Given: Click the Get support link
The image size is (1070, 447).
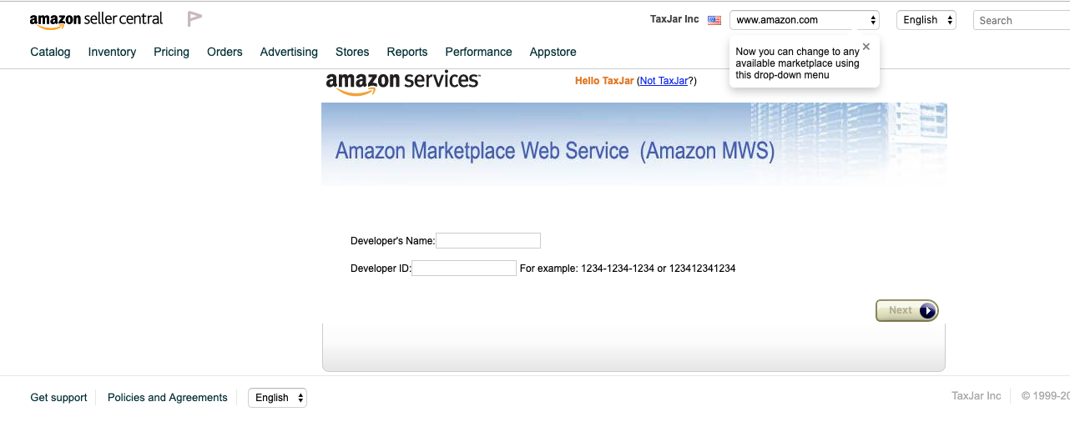Looking at the screenshot, I should (58, 398).
